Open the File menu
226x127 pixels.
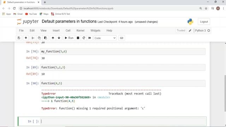tap(21, 31)
